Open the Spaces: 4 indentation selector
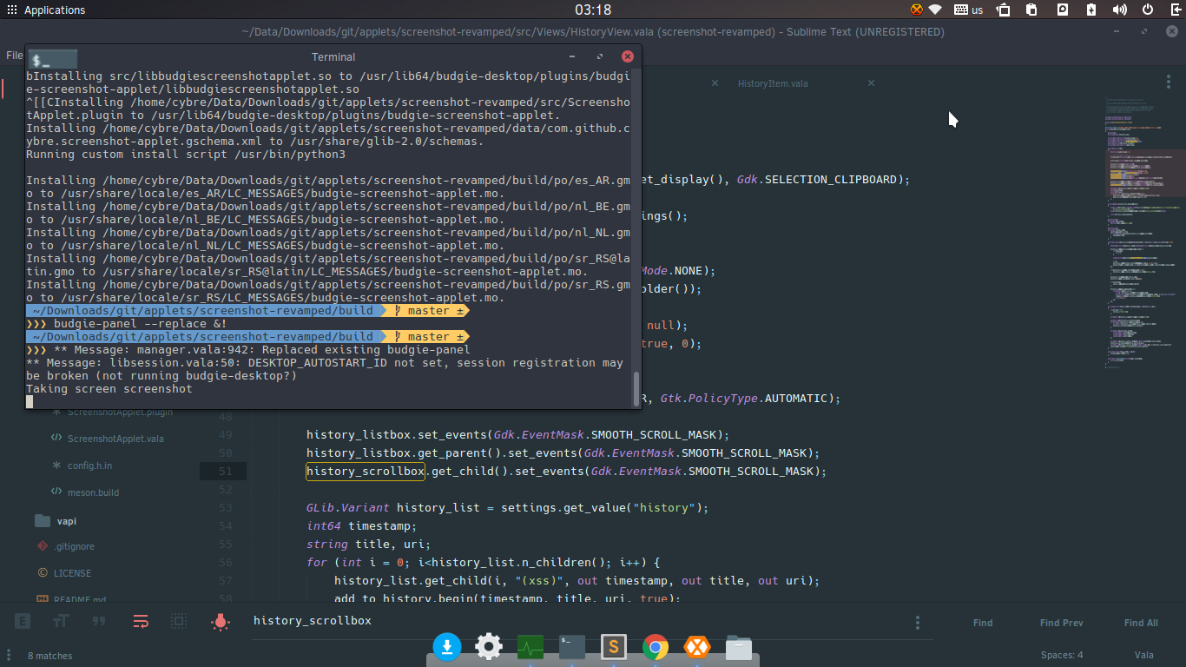 click(1062, 656)
